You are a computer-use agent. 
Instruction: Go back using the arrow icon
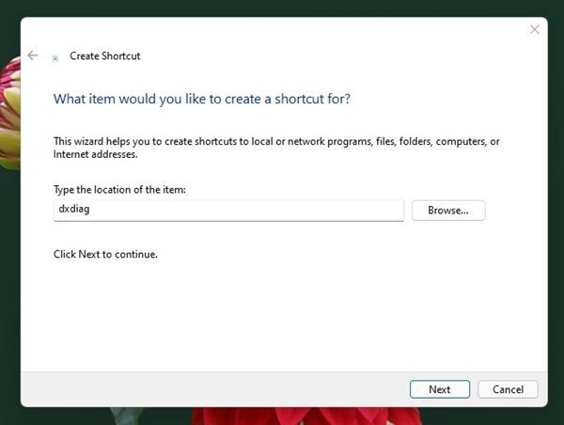click(33, 55)
